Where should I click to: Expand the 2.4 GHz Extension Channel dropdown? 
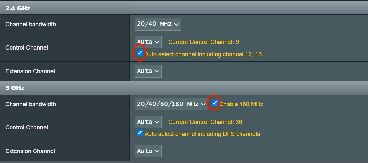(x=148, y=71)
